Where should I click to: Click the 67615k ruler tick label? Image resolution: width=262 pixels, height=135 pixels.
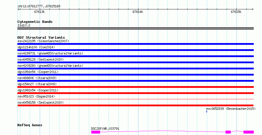pyautogui.click(x=236, y=12)
